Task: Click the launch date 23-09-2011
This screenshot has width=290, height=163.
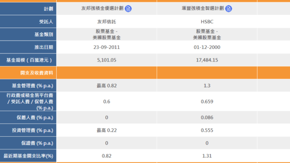Action: (x=107, y=47)
